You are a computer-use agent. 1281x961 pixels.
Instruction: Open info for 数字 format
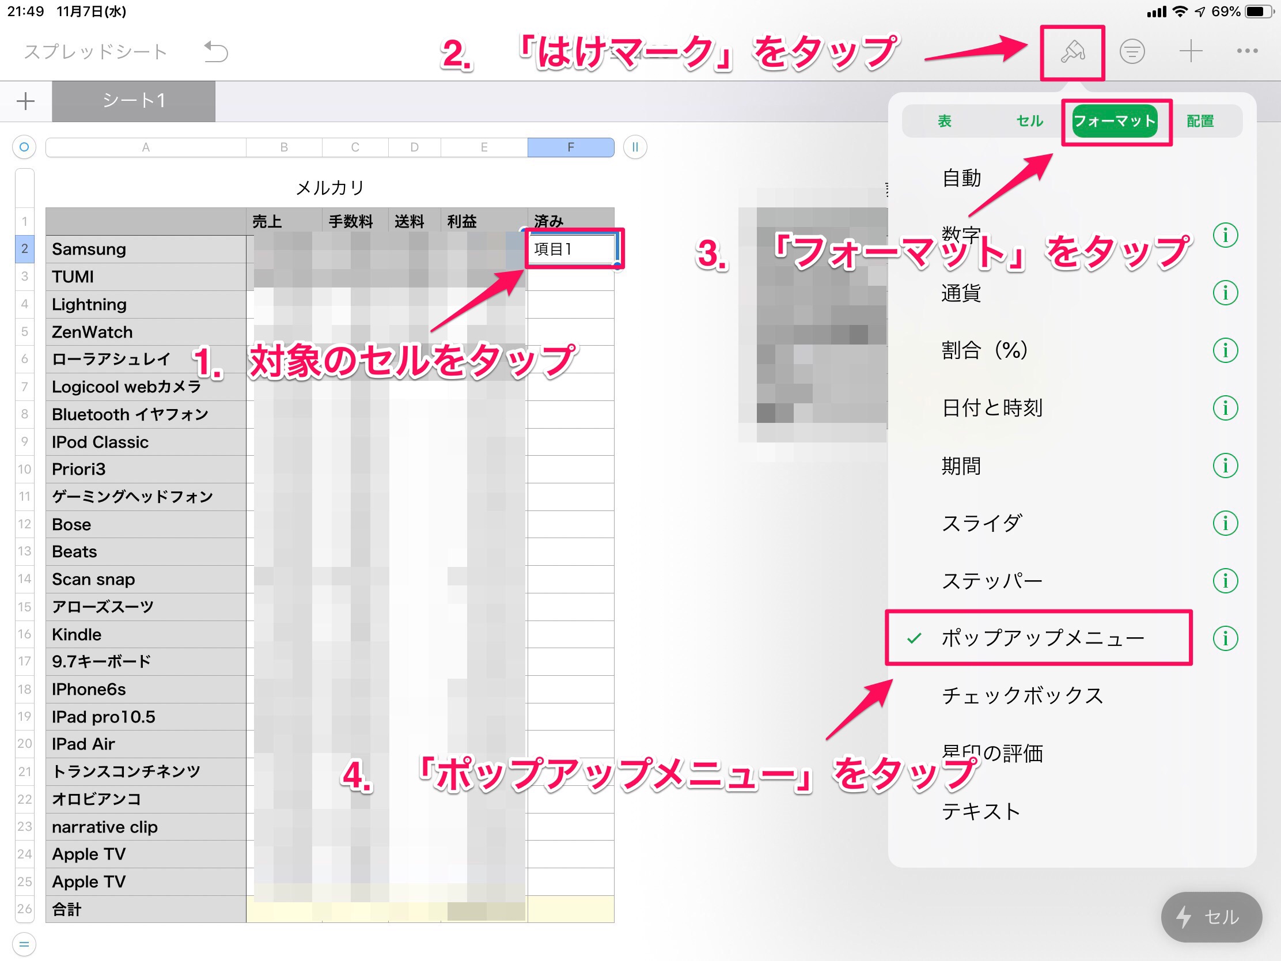[x=1225, y=235]
